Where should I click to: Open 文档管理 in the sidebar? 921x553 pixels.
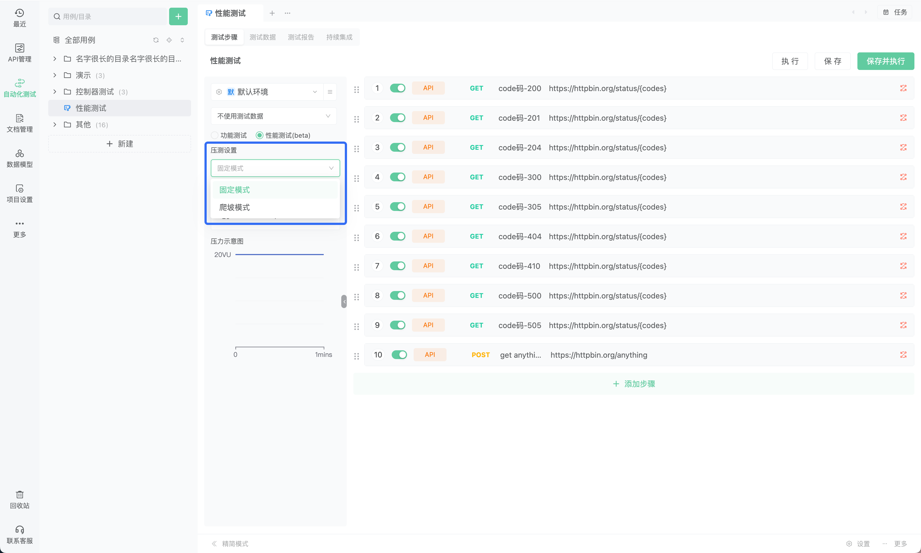tap(19, 123)
